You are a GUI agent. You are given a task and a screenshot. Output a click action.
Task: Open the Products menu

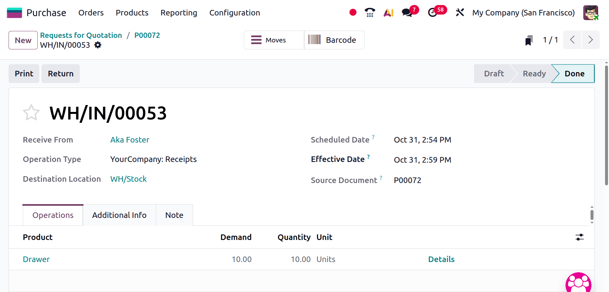click(132, 13)
